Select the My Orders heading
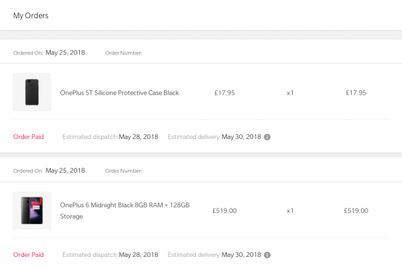402x270 pixels. click(31, 16)
